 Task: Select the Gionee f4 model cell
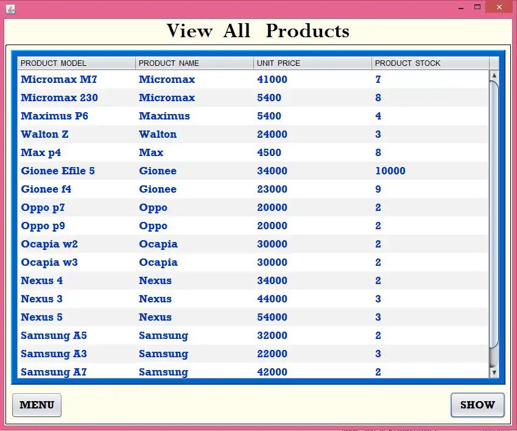click(77, 189)
